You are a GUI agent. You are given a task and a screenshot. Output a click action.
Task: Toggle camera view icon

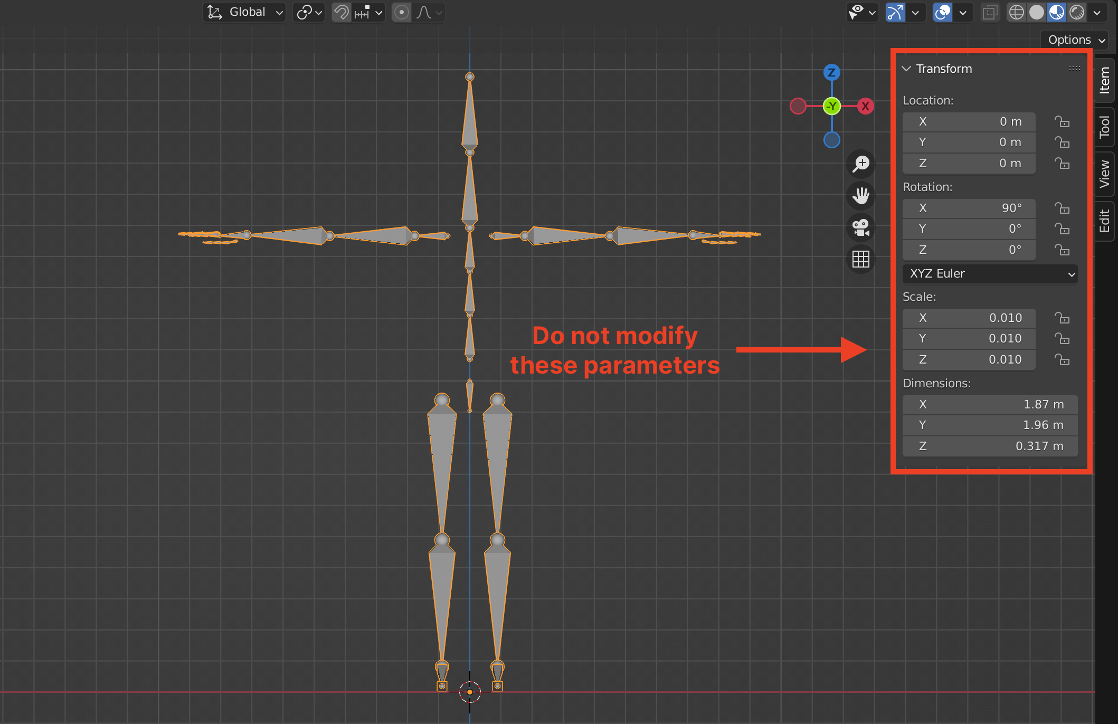click(x=861, y=227)
